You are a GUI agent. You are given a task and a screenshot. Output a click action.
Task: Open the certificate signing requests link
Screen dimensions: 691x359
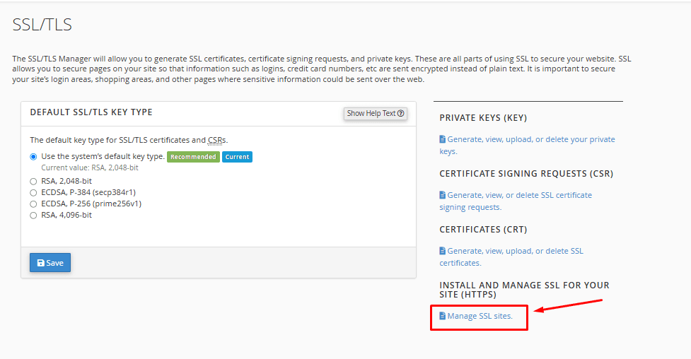pyautogui.click(x=516, y=201)
